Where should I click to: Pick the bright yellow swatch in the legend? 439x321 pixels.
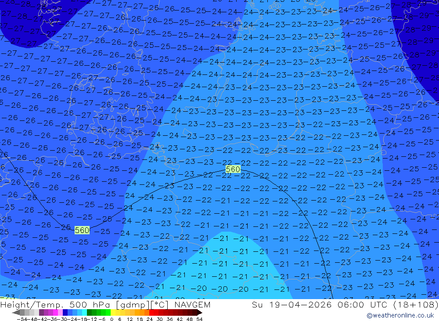pyautogui.click(x=113, y=313)
